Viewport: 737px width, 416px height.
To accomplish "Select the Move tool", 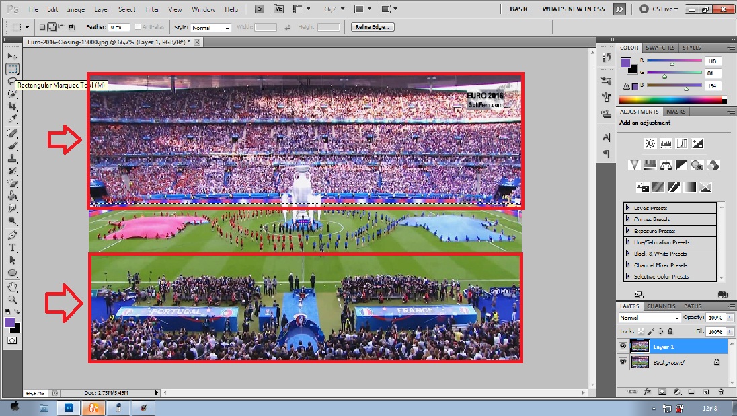I will [x=12, y=56].
